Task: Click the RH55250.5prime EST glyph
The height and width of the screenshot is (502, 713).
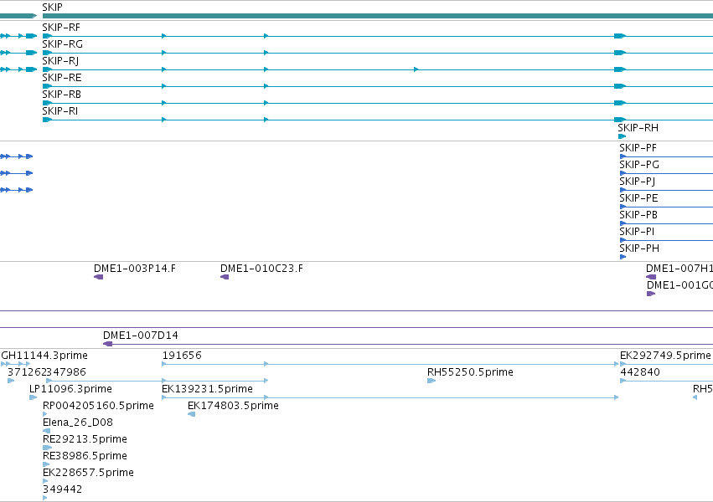Action: pos(431,381)
